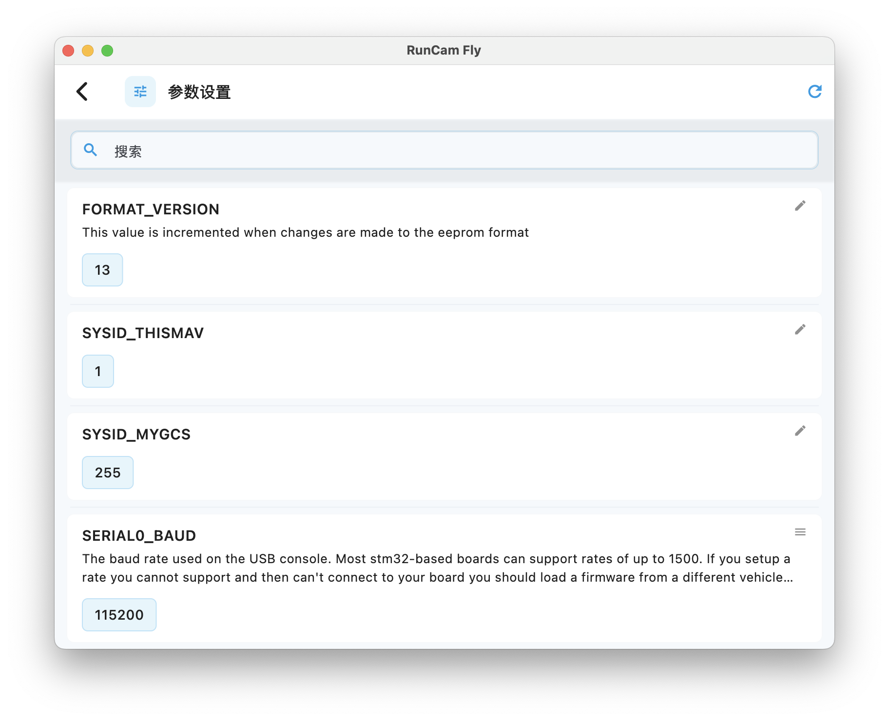This screenshot has height=721, width=889.
Task: Edit FORMAT_VERSION with its pencil icon
Action: coord(800,206)
